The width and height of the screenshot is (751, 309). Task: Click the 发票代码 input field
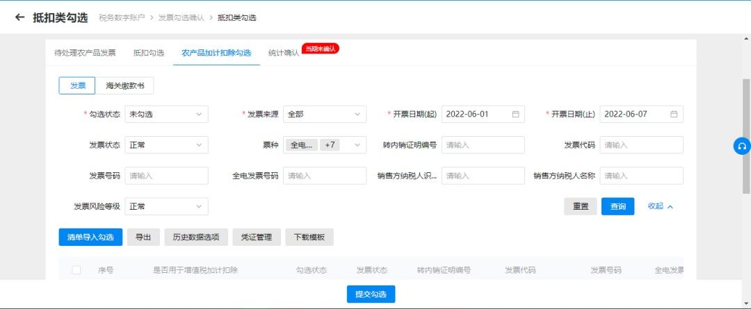pyautogui.click(x=641, y=145)
